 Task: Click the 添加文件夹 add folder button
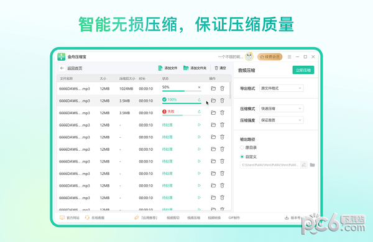[x=195, y=68]
